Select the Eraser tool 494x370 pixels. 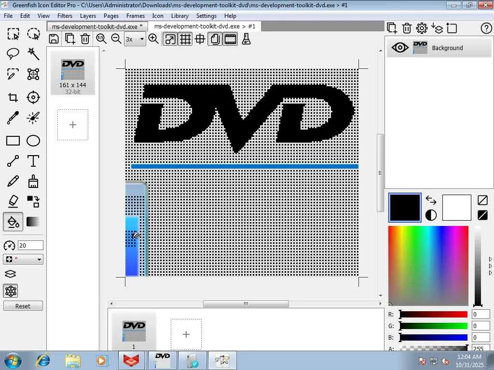[x=13, y=201]
